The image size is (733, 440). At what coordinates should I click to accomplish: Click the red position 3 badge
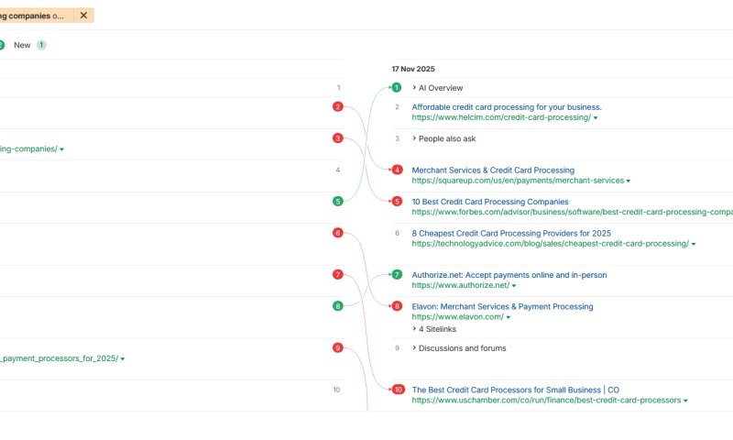click(338, 138)
